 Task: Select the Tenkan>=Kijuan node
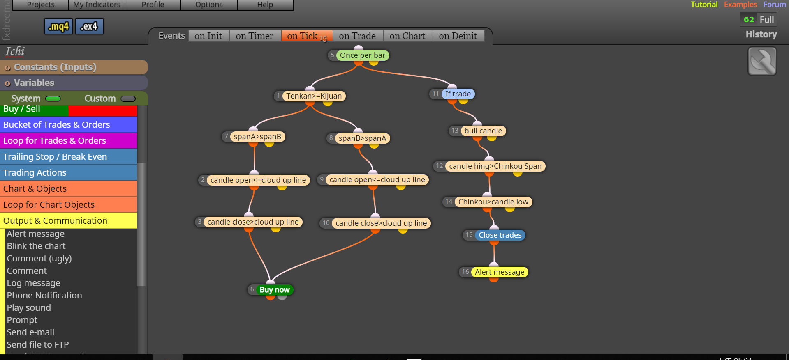click(x=314, y=96)
